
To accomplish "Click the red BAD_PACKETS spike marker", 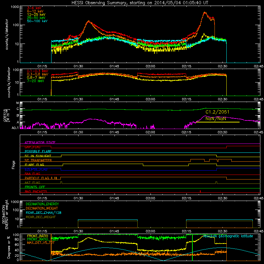I will coord(200,191).
